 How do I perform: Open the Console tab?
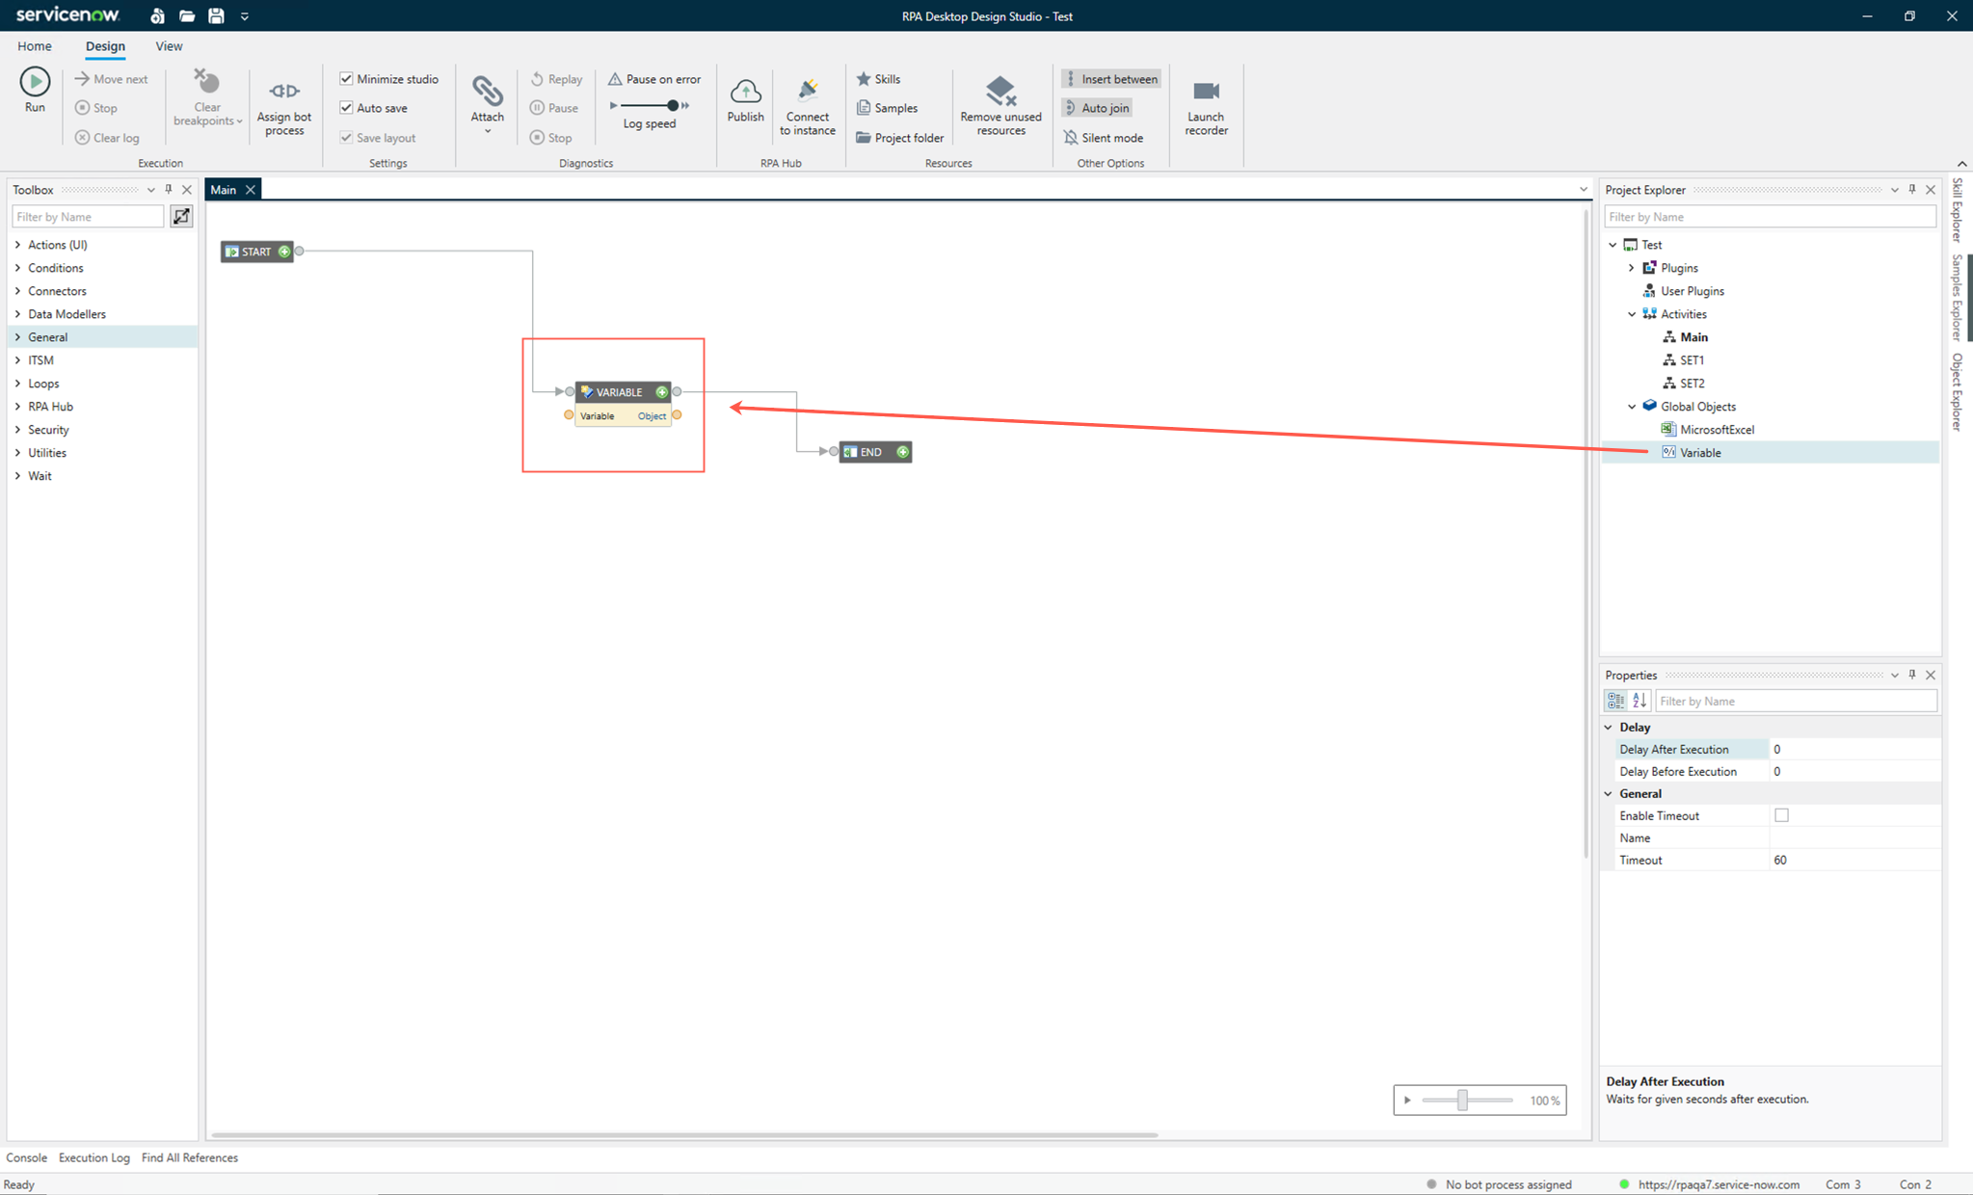26,1157
